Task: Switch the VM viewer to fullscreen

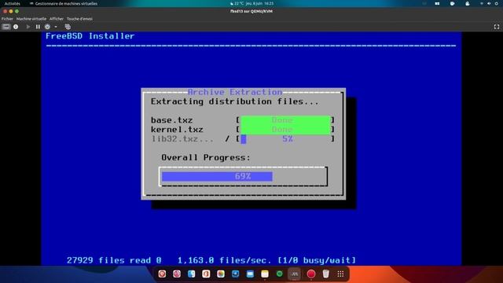Action: pyautogui.click(x=497, y=27)
